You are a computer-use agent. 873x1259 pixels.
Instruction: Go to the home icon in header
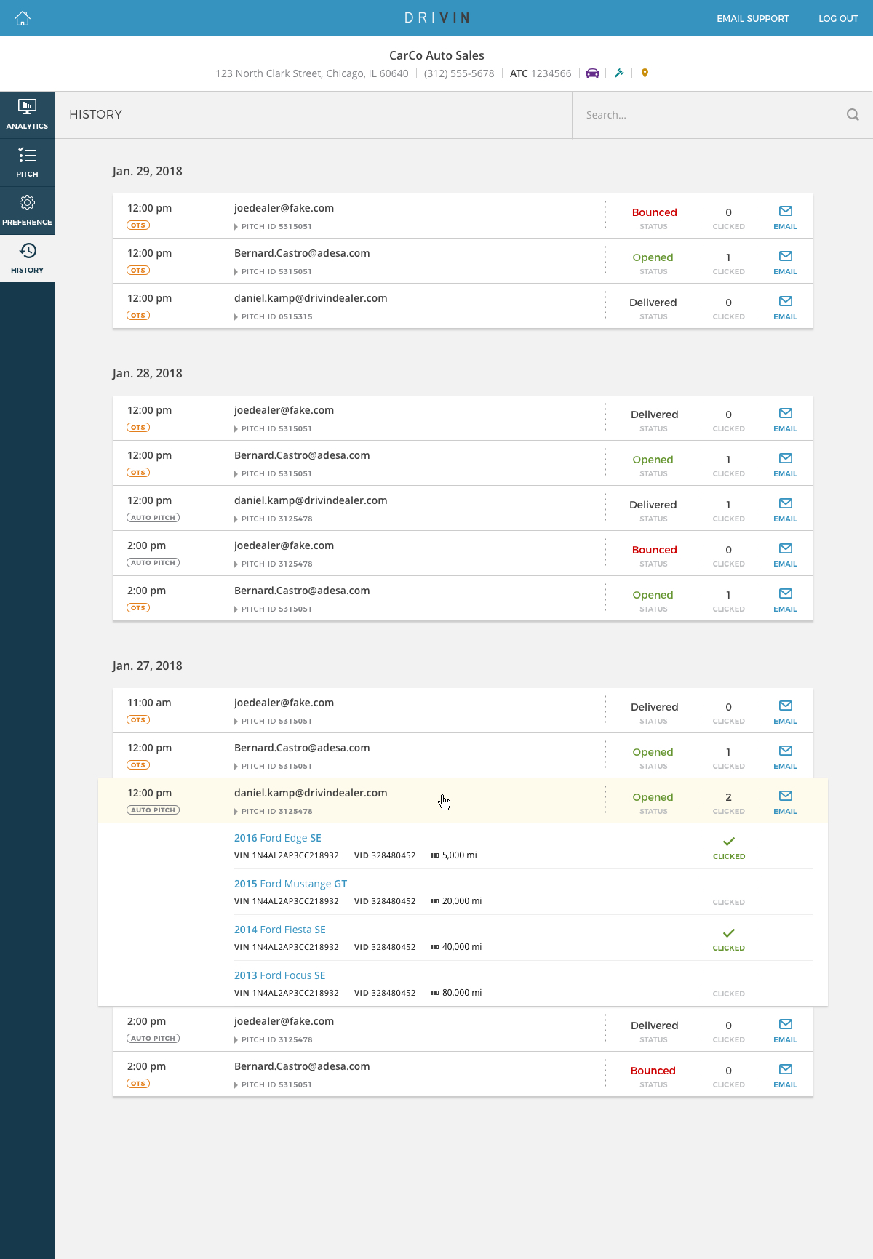coord(23,18)
